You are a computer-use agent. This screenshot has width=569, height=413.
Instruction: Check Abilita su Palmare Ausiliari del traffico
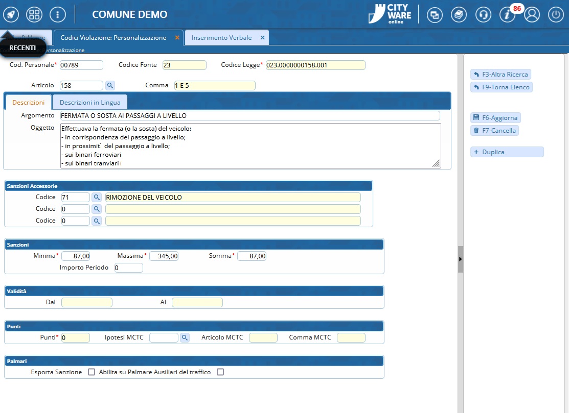point(220,372)
